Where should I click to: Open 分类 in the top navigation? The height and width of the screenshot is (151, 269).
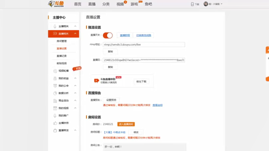click(x=106, y=4)
